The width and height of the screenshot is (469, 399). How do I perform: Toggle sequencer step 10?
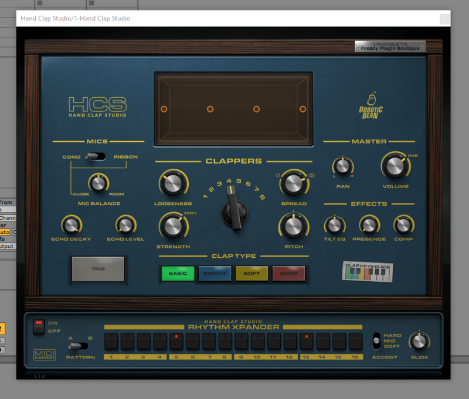[x=258, y=342]
